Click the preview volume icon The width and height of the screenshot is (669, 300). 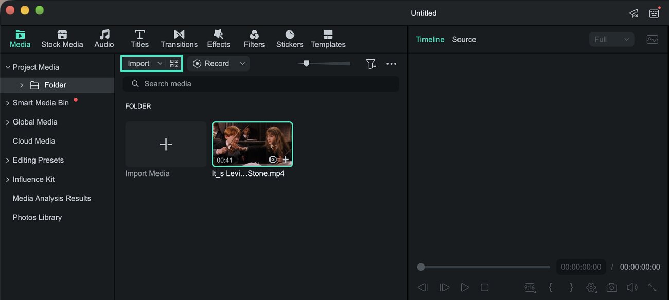coord(632,288)
